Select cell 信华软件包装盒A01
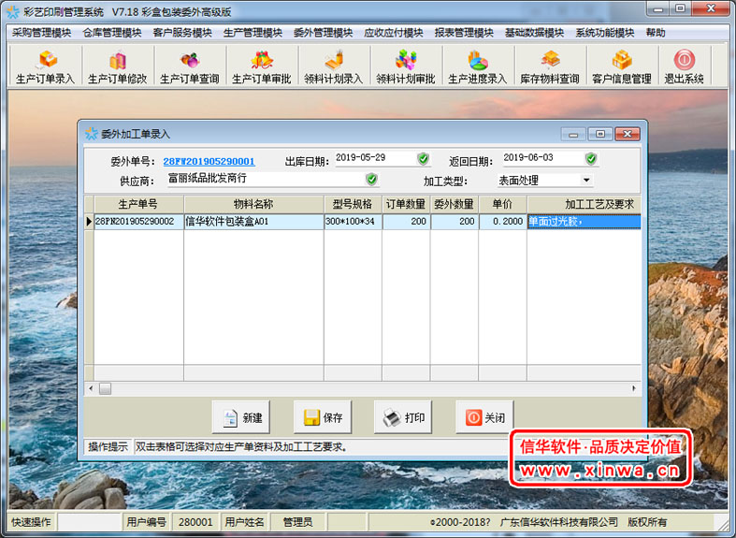Image resolution: width=736 pixels, height=538 pixels. pyautogui.click(x=253, y=222)
